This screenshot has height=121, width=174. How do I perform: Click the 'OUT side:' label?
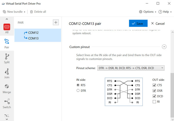[x=158, y=80]
